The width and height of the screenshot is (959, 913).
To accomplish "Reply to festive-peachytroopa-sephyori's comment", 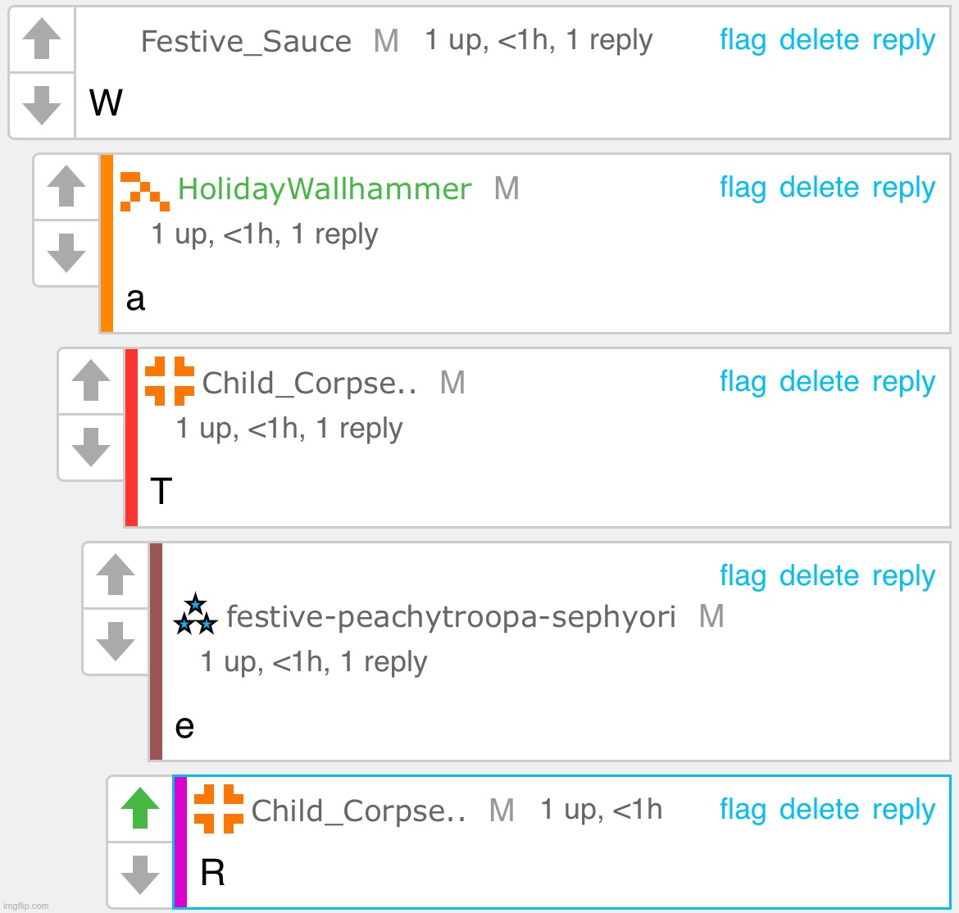I will coord(903,576).
